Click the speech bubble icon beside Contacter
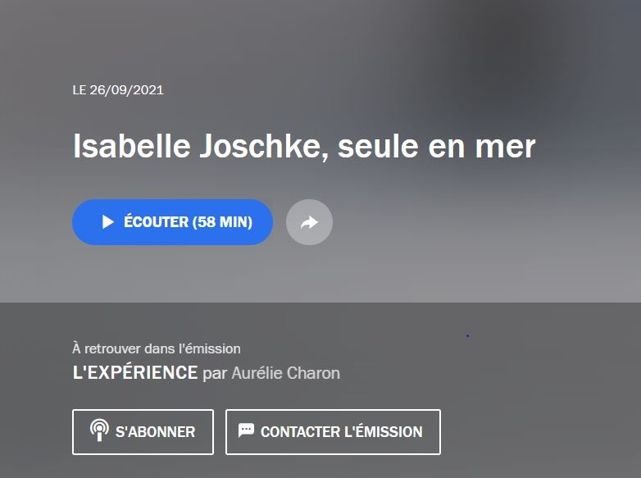 click(x=246, y=430)
